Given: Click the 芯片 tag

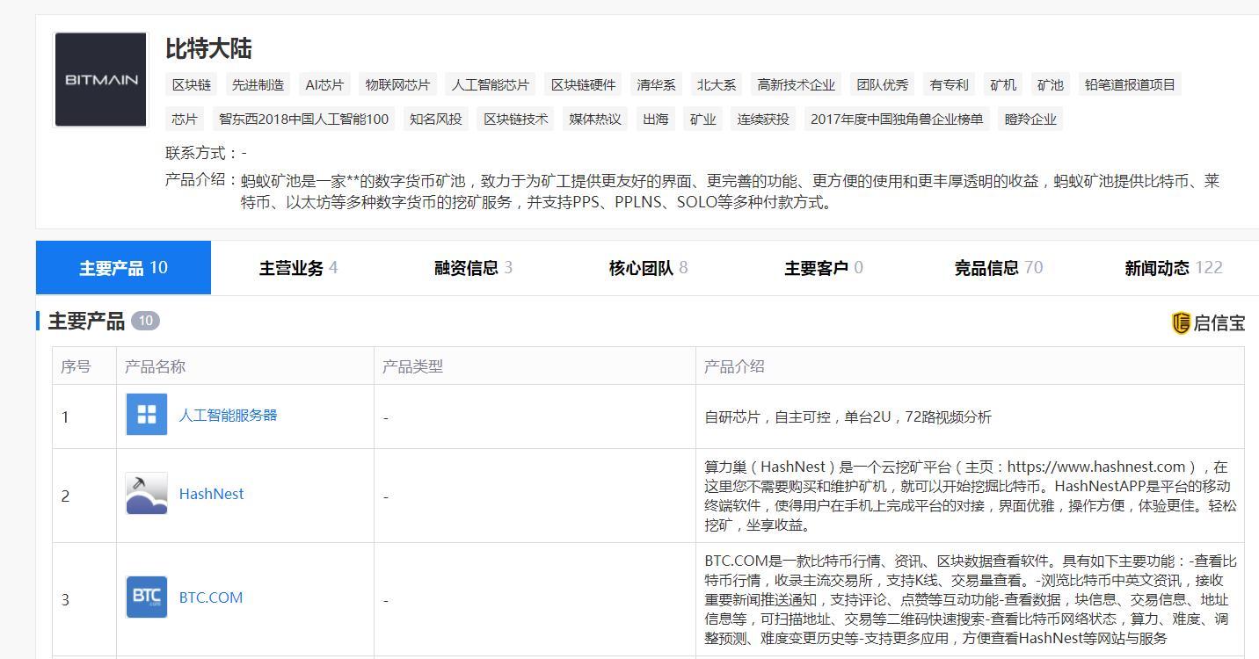Looking at the screenshot, I should (185, 119).
